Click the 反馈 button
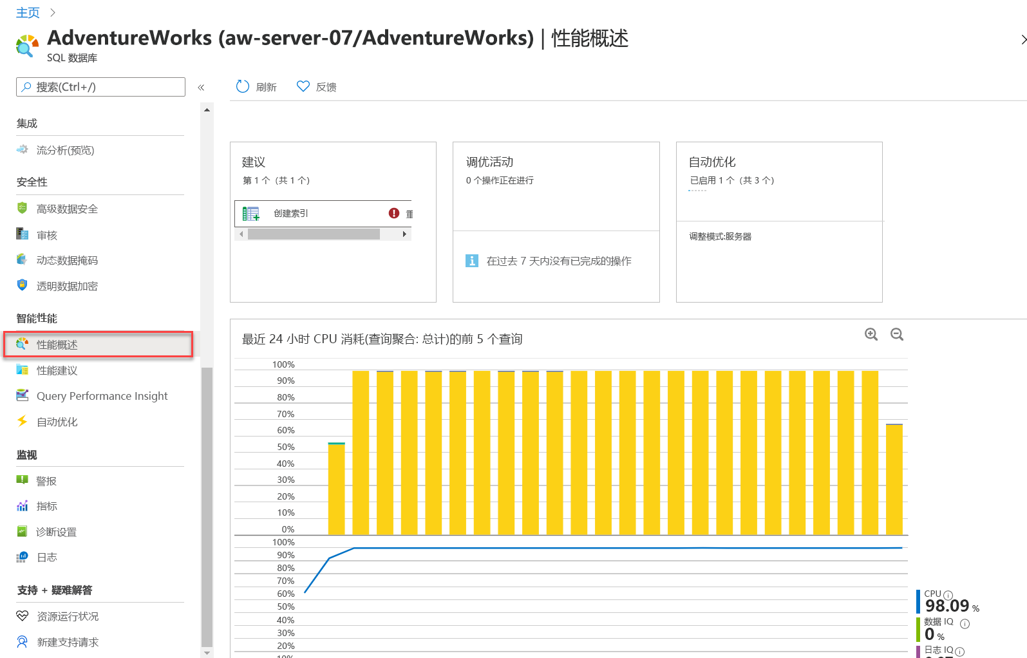Screen dimensions: 1027x658 (316, 86)
